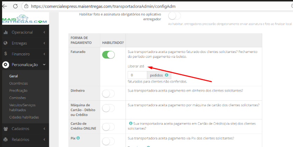
Task: Expand the Financeiro menu chevron
Action: 44,54
